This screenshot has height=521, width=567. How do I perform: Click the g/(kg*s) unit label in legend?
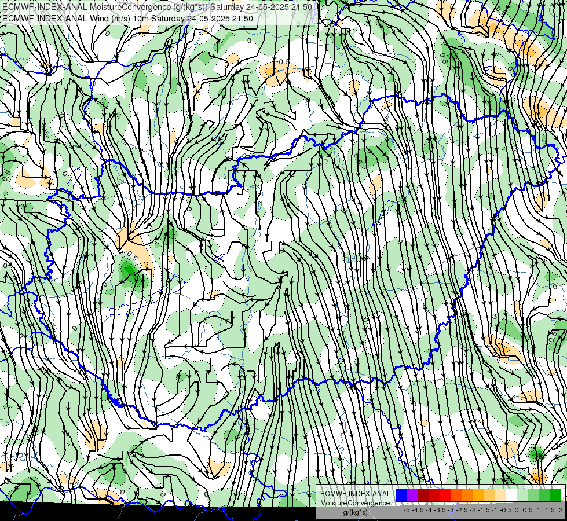click(x=355, y=512)
